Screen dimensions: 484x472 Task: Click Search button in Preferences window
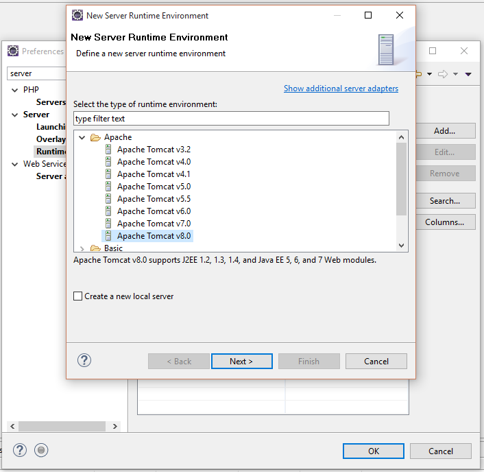(444, 201)
